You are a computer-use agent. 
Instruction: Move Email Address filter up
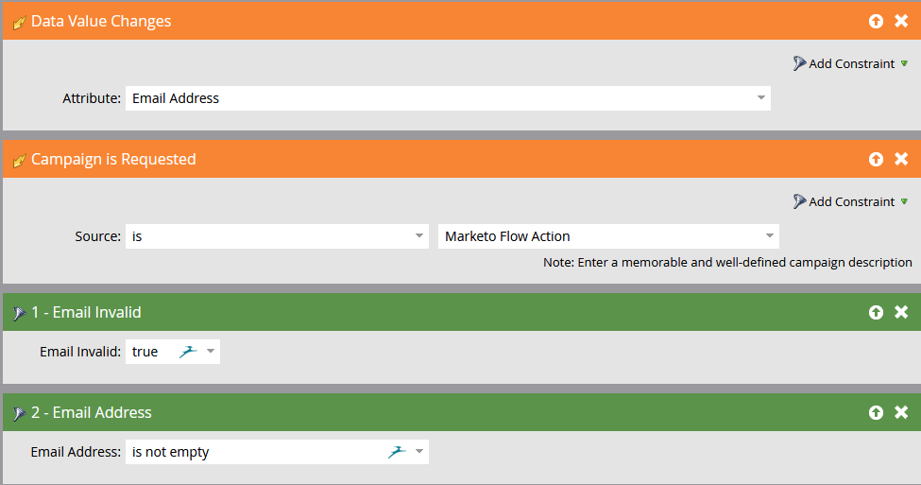tap(876, 413)
